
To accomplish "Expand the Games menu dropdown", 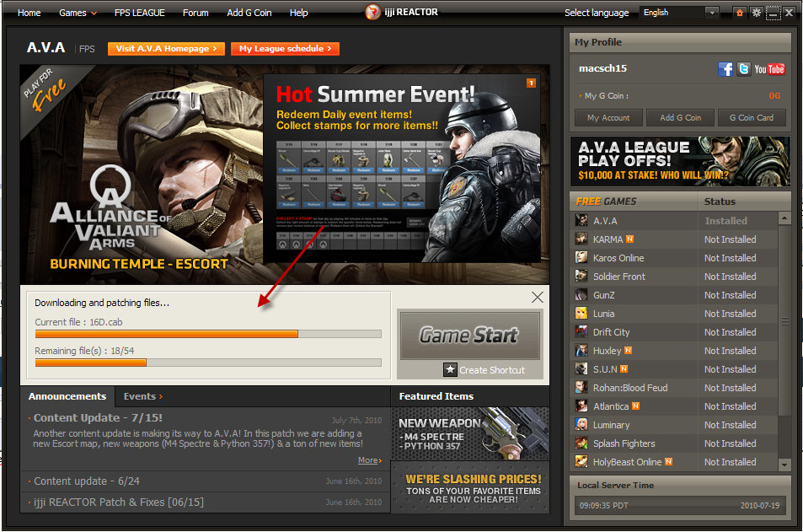I will tap(78, 13).
